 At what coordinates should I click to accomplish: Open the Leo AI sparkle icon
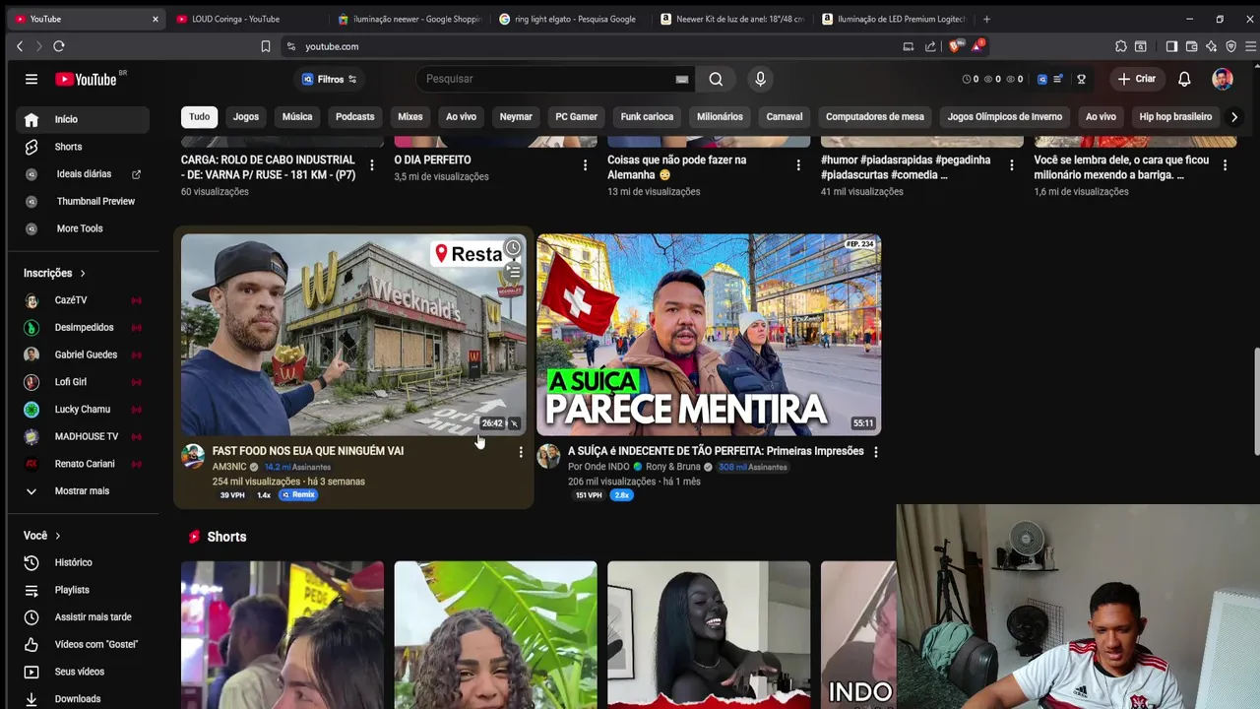tap(1211, 46)
